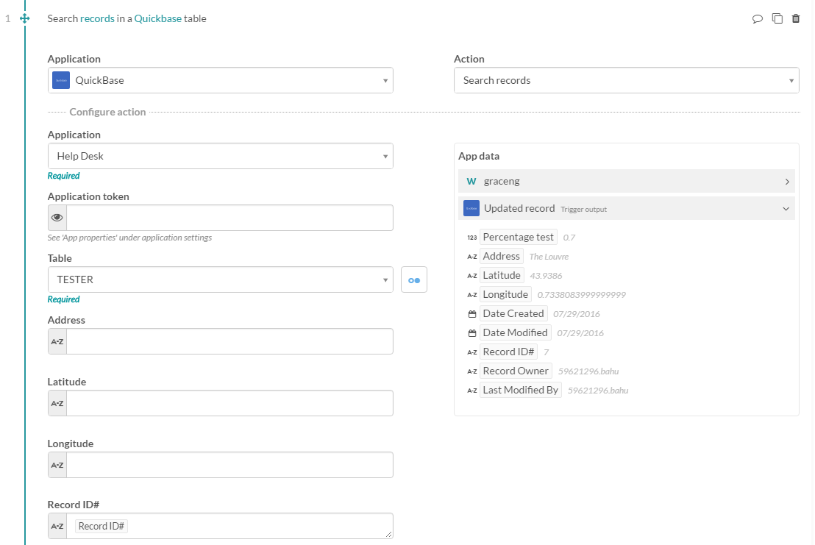
Task: Toggle application token visibility eye icon
Action: coord(57,218)
